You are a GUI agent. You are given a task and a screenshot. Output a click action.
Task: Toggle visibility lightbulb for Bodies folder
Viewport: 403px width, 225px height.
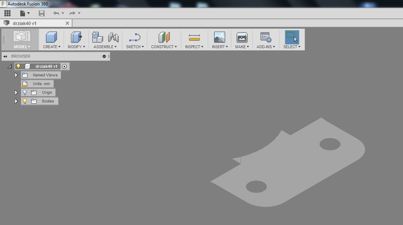click(25, 101)
